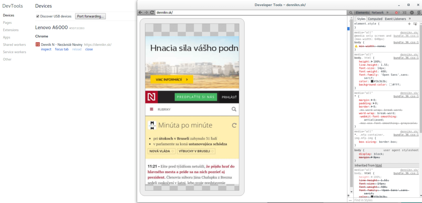Expand the padding: 0 shorthand triangle
This screenshot has height=203, width=422.
click(x=373, y=103)
